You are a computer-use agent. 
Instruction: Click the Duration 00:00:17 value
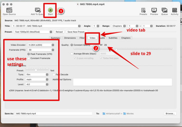coord(171,26)
